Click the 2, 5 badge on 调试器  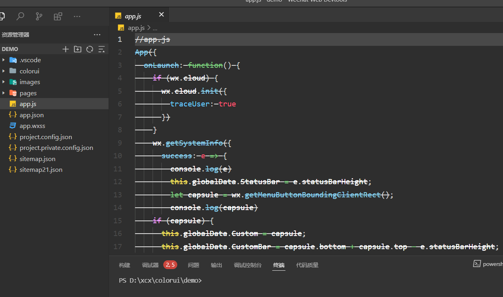point(170,265)
